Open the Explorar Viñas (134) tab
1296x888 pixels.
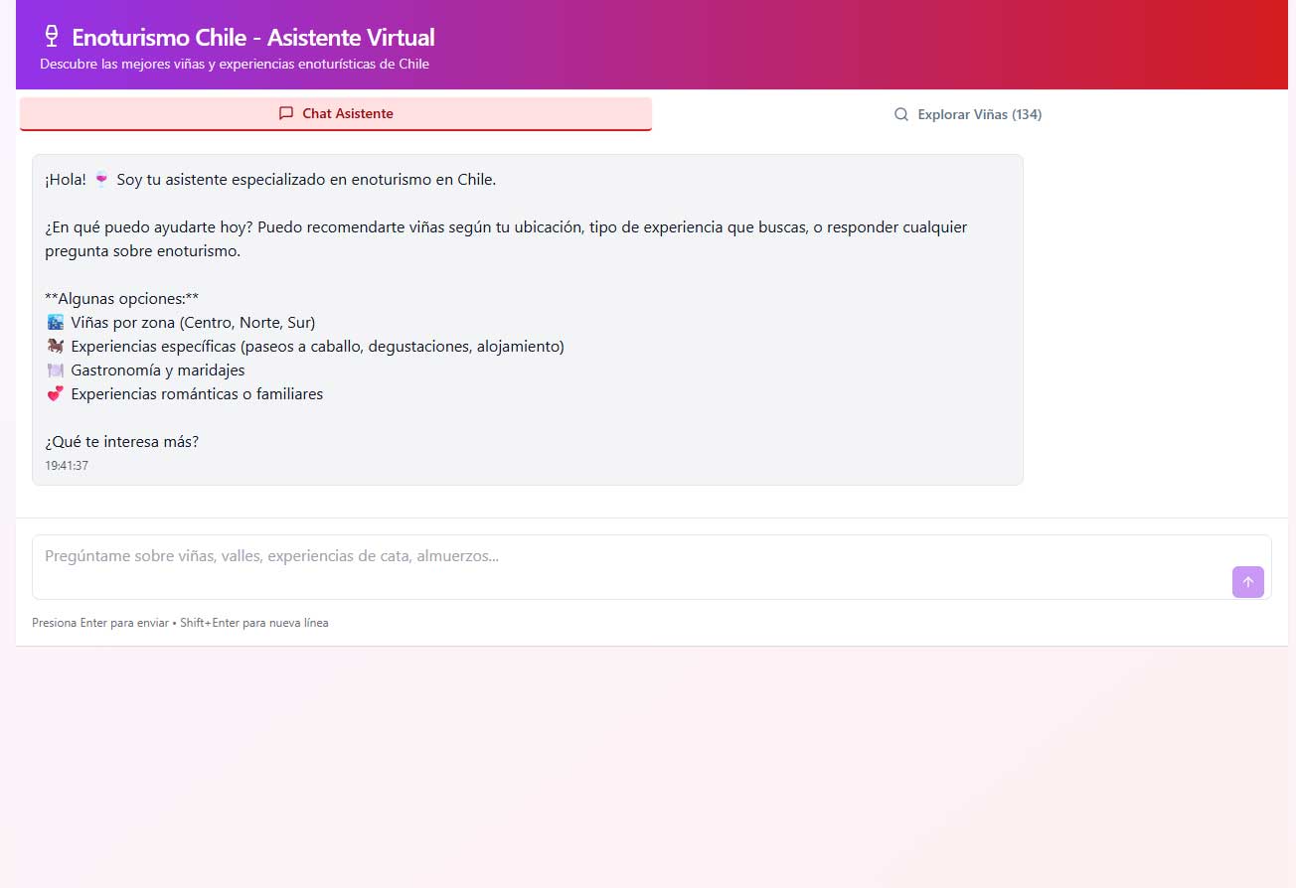pos(969,114)
